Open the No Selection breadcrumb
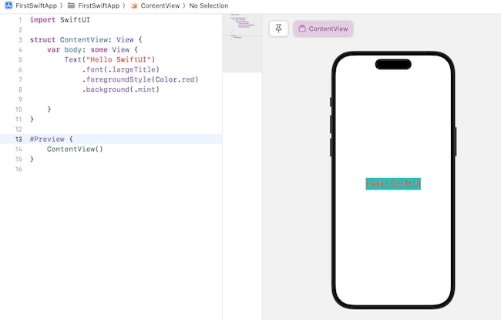501x320 pixels. click(209, 5)
